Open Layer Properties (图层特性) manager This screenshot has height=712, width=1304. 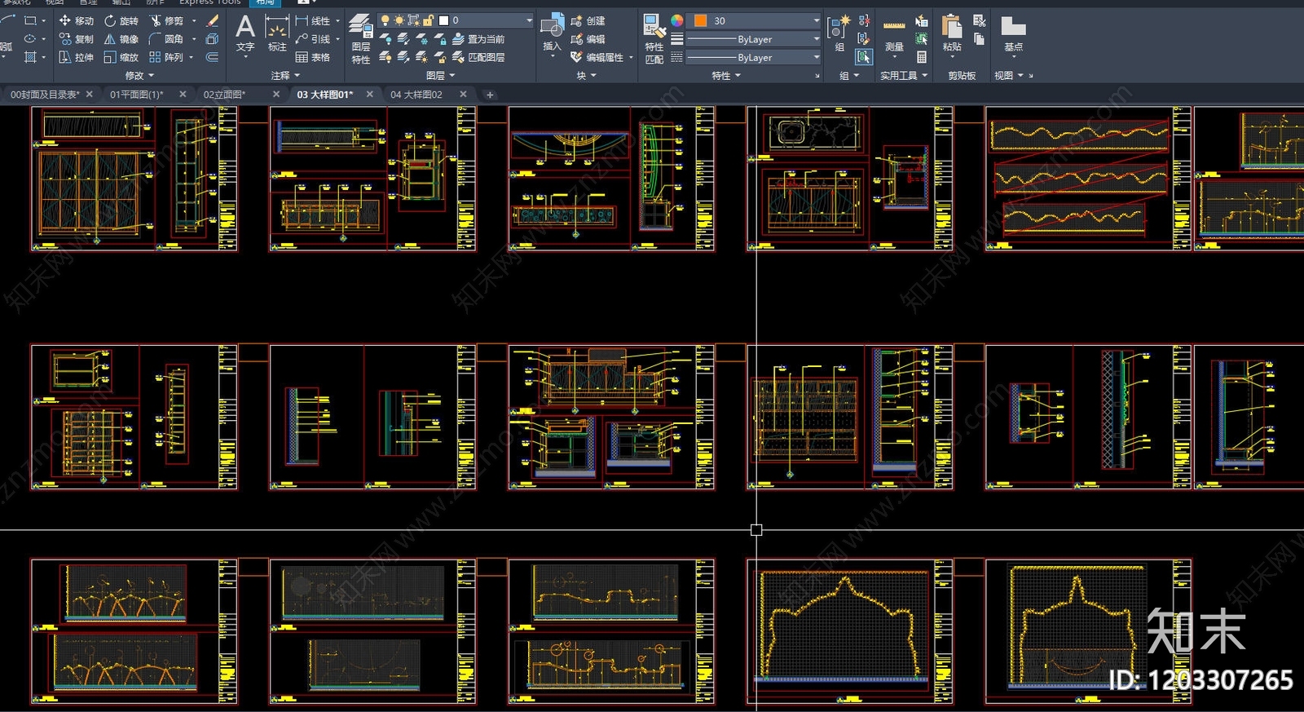coord(361,39)
